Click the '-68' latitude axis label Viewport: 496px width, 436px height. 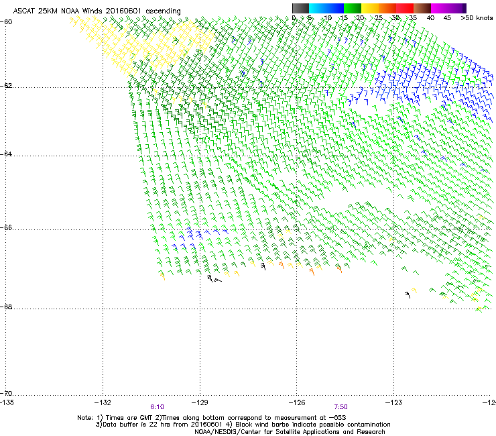click(x=6, y=307)
